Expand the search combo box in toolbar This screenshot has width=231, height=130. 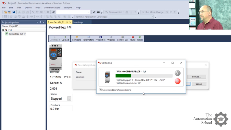click(89, 12)
